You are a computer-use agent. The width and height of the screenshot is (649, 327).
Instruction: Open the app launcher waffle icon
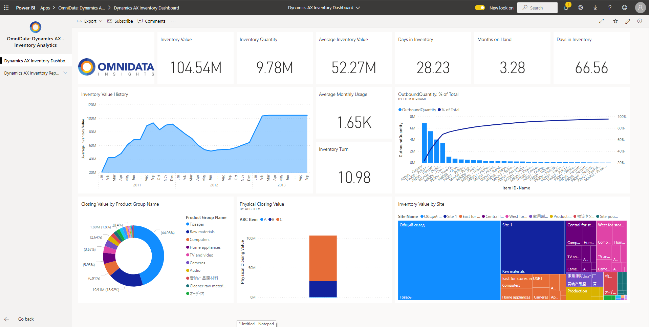(x=6, y=7)
